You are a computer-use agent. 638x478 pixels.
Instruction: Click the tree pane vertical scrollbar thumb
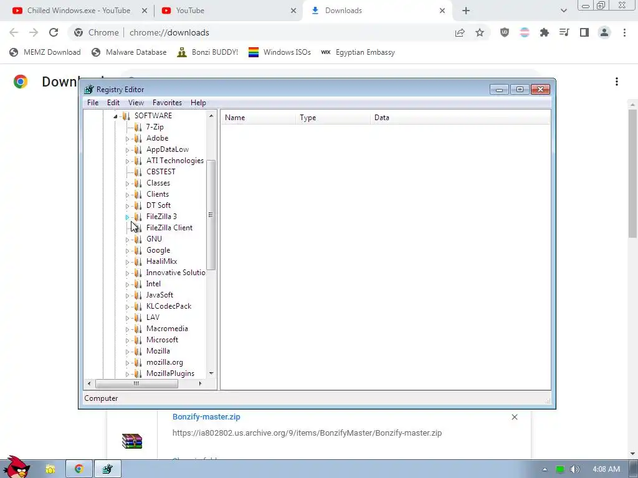211,215
